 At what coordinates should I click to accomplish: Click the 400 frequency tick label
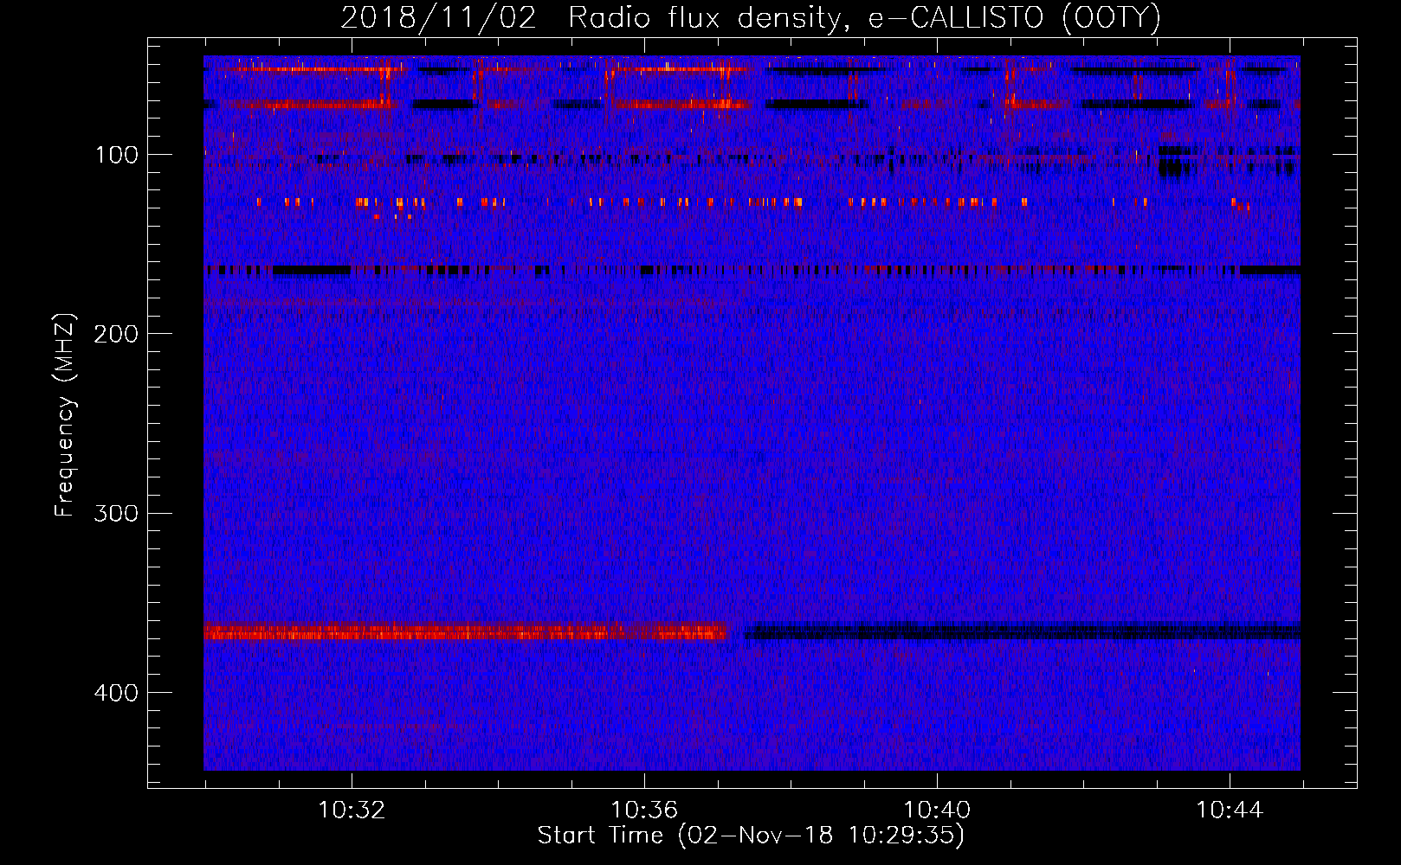coord(116,693)
